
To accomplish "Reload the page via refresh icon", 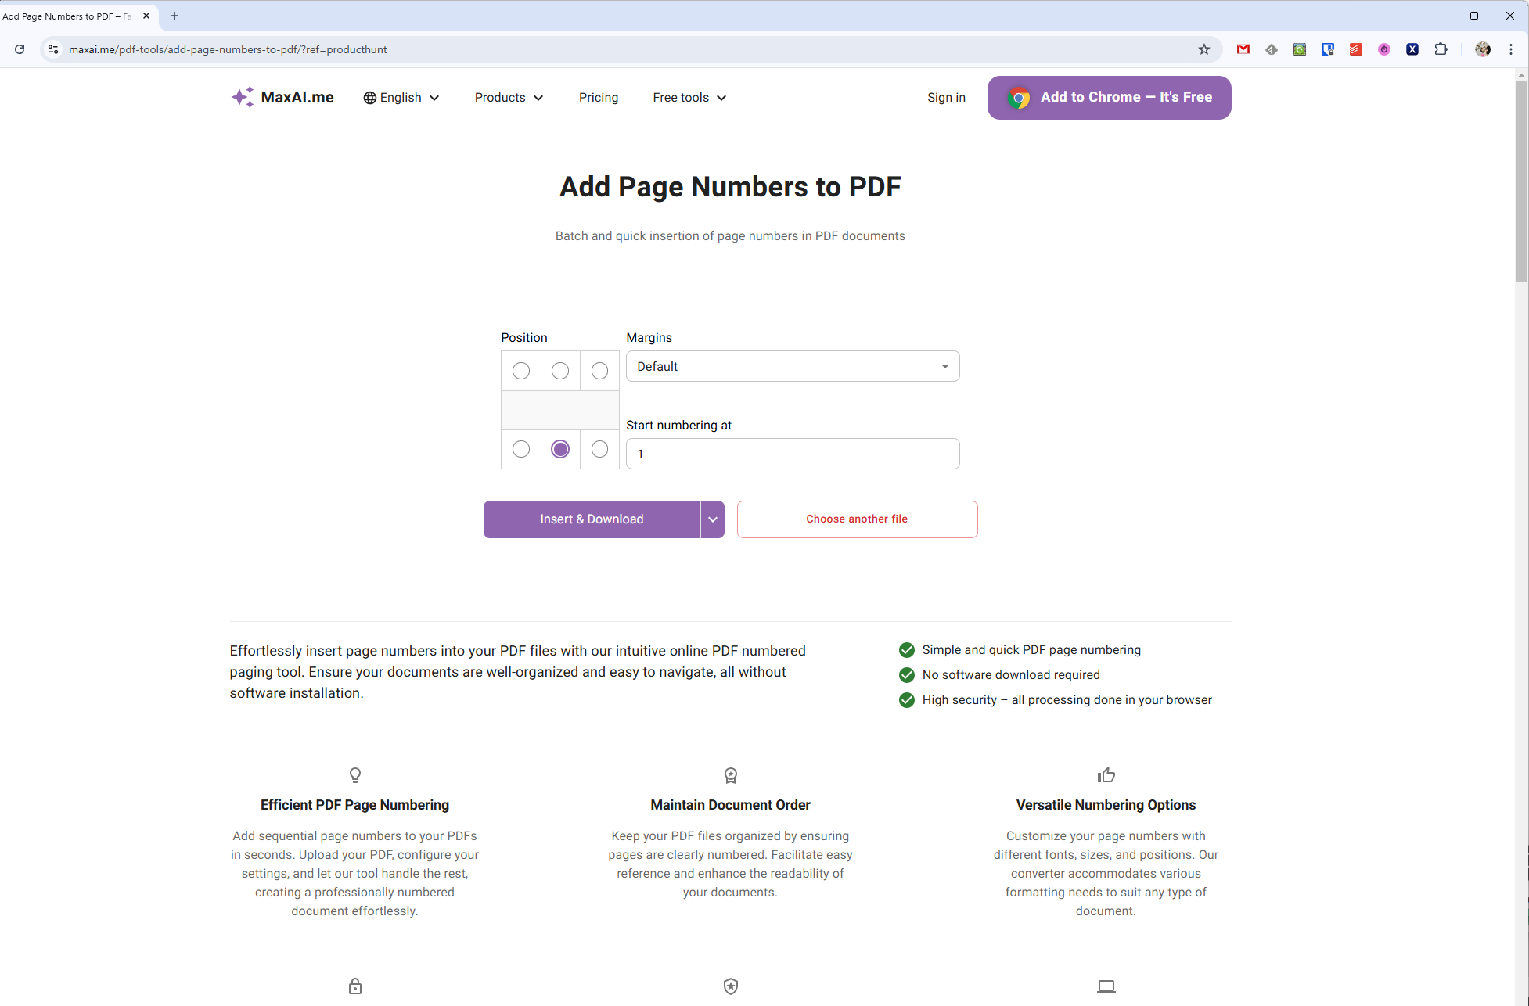I will 20,49.
